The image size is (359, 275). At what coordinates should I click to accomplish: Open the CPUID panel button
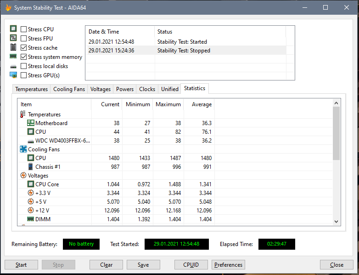pos(191,265)
